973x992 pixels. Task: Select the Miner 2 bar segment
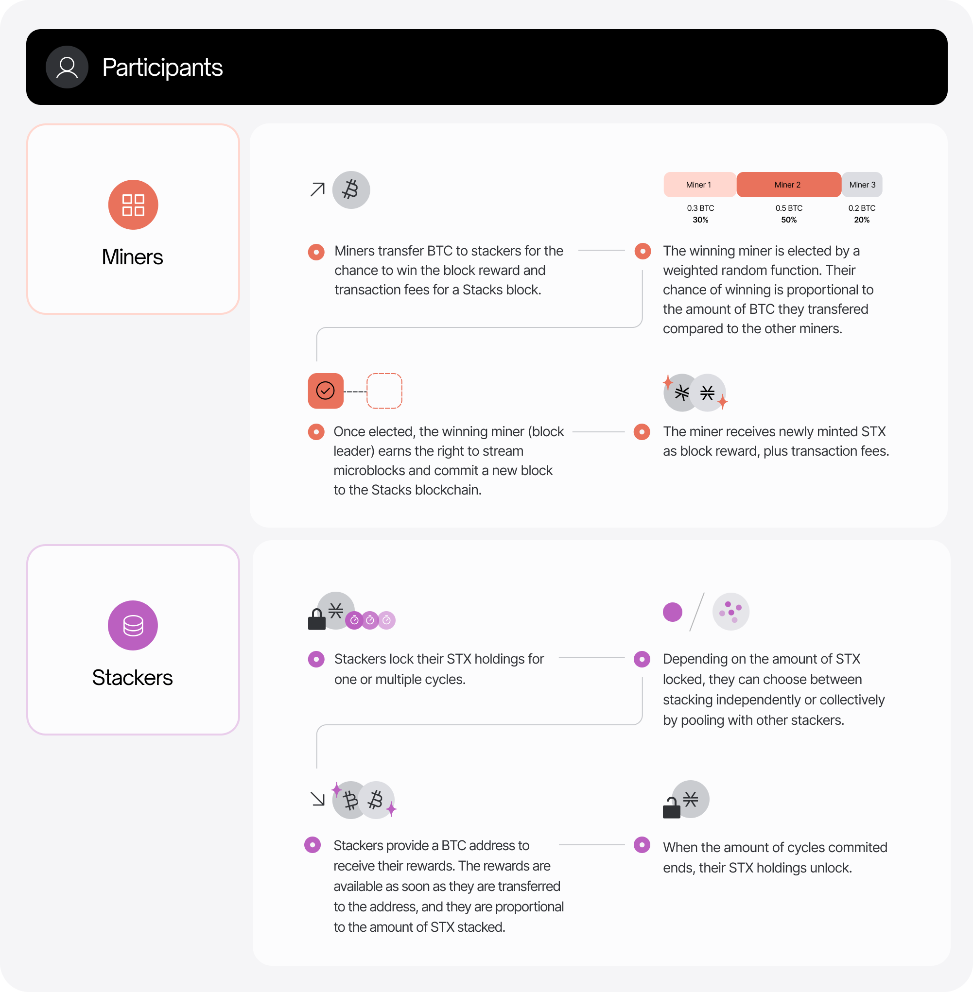pyautogui.click(x=788, y=185)
